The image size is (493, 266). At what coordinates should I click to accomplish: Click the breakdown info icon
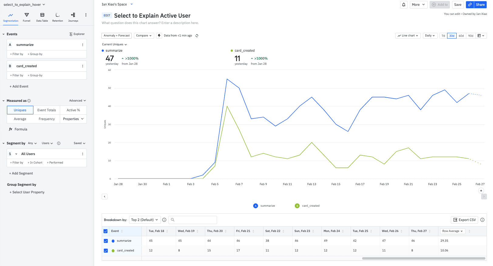click(x=164, y=220)
